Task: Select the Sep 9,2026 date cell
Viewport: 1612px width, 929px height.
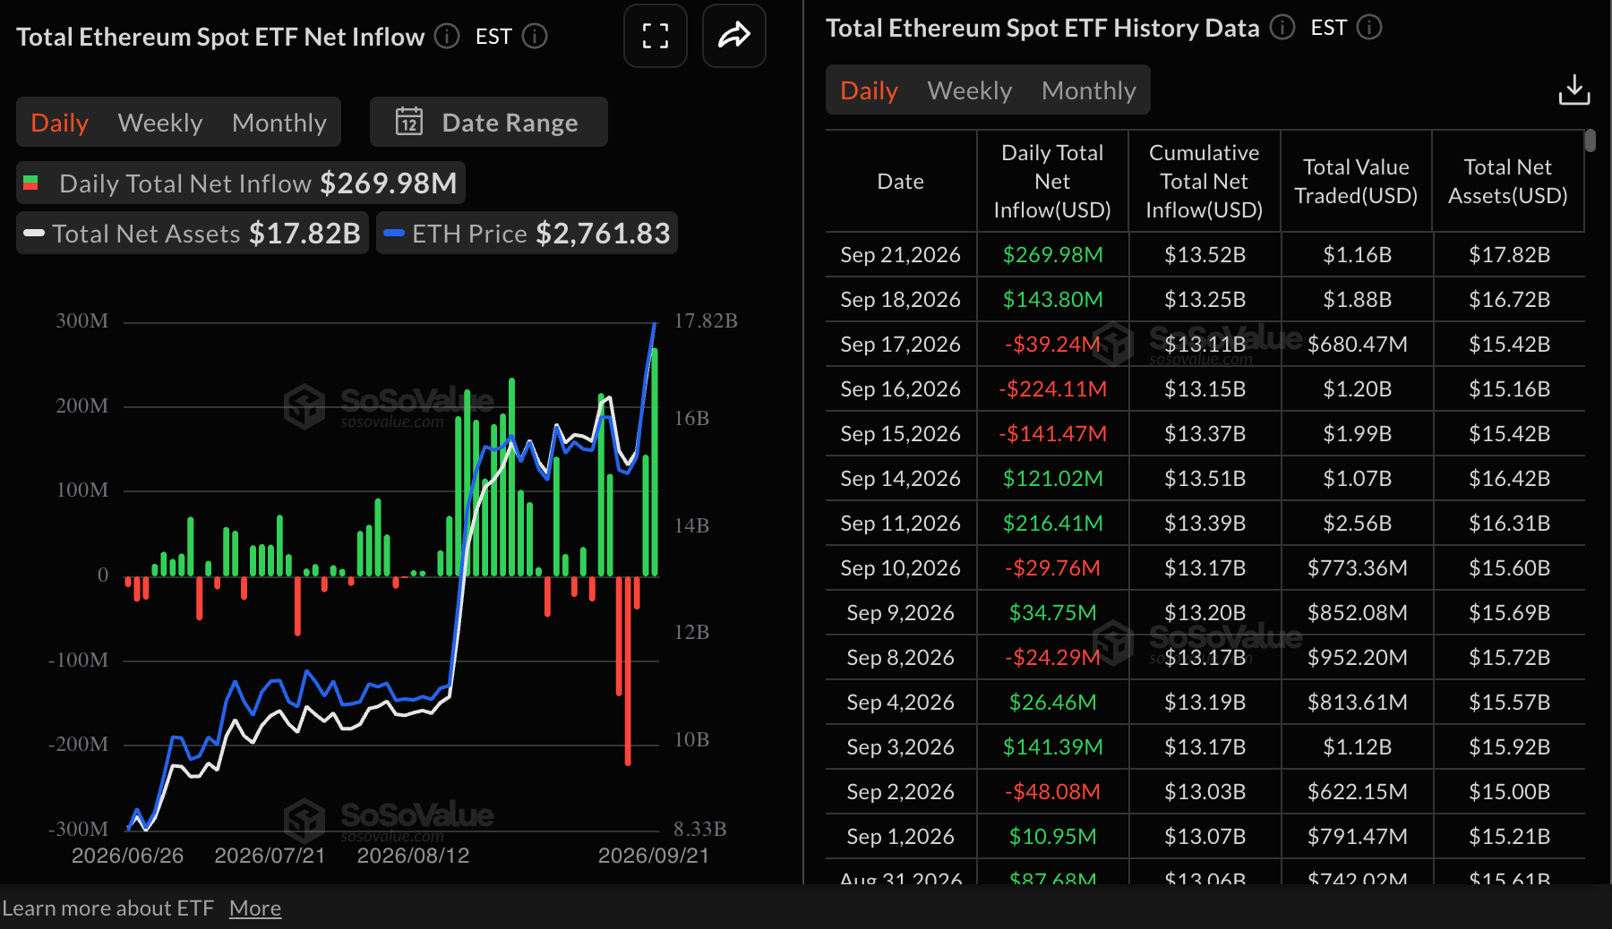Action: (901, 613)
